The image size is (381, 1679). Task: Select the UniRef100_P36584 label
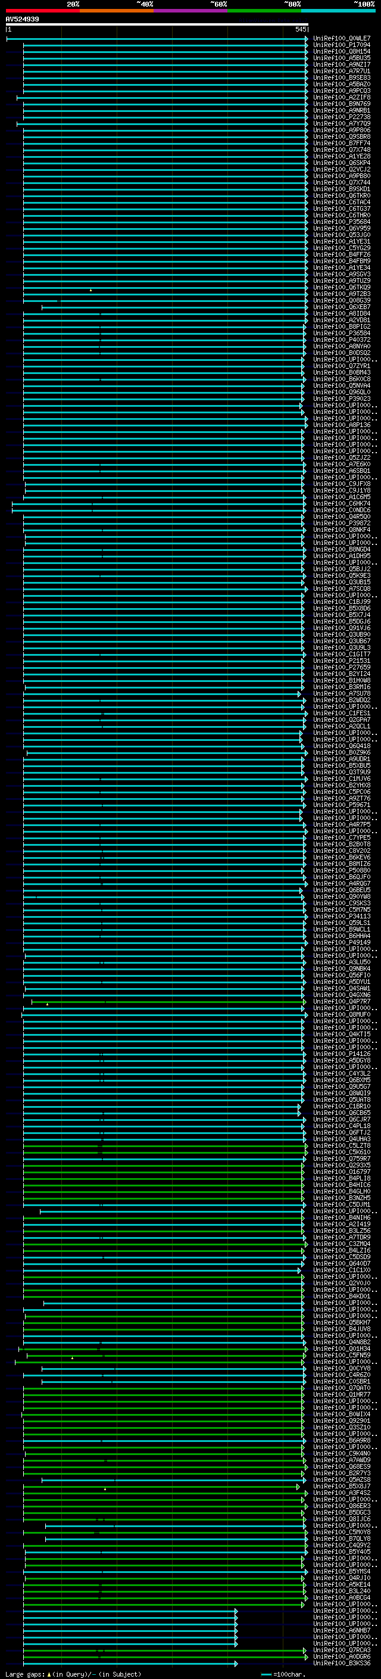pos(341,333)
